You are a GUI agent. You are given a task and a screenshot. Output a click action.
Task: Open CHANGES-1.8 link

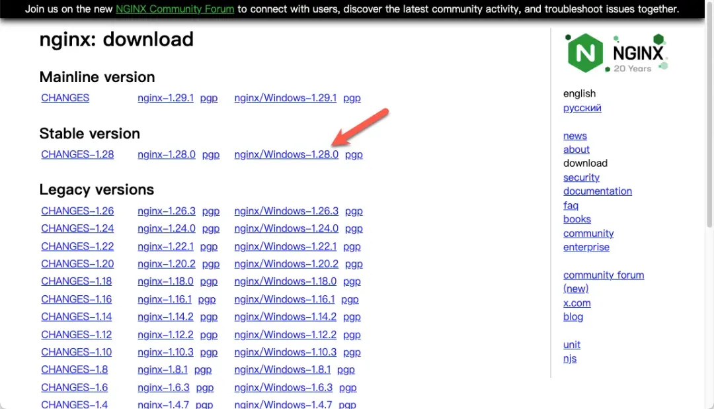click(74, 369)
